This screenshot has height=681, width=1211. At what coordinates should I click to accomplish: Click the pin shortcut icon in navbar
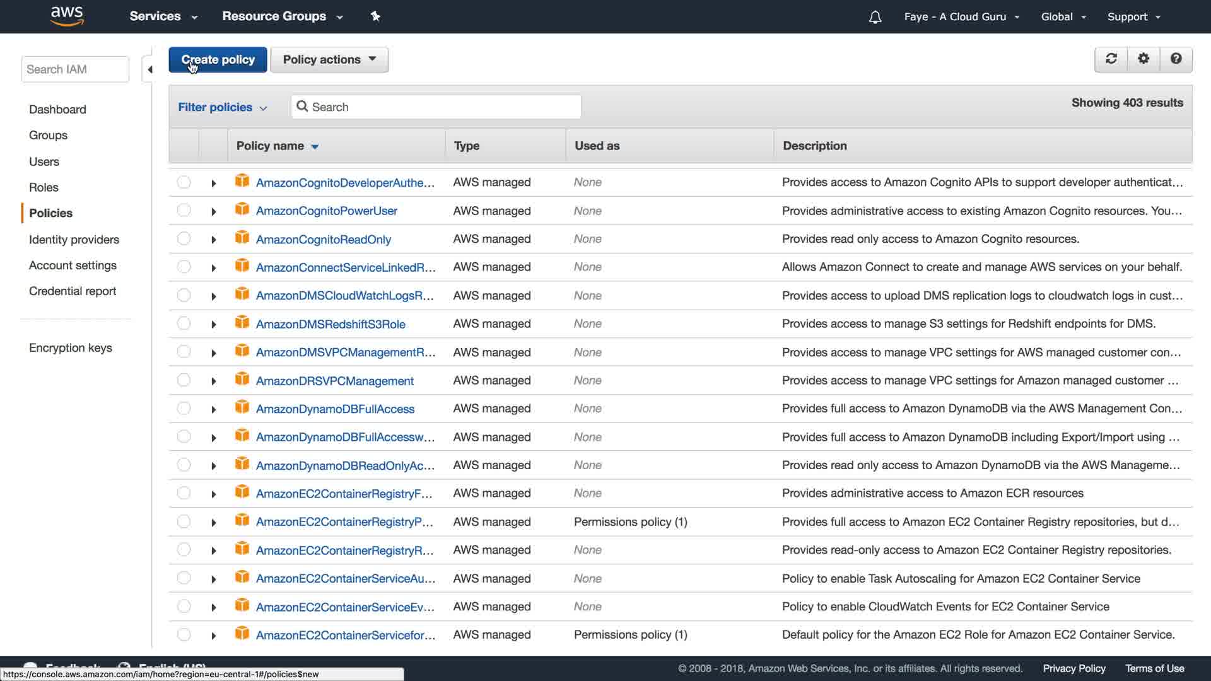click(375, 16)
